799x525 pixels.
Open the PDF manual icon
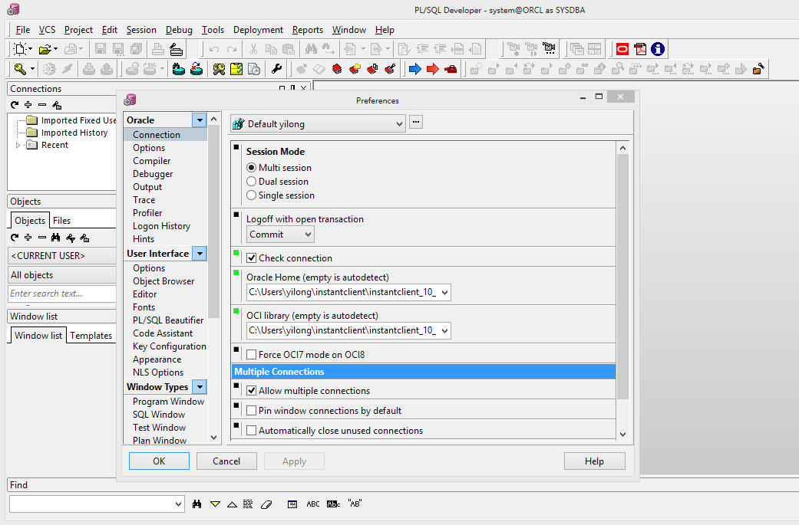[639, 49]
